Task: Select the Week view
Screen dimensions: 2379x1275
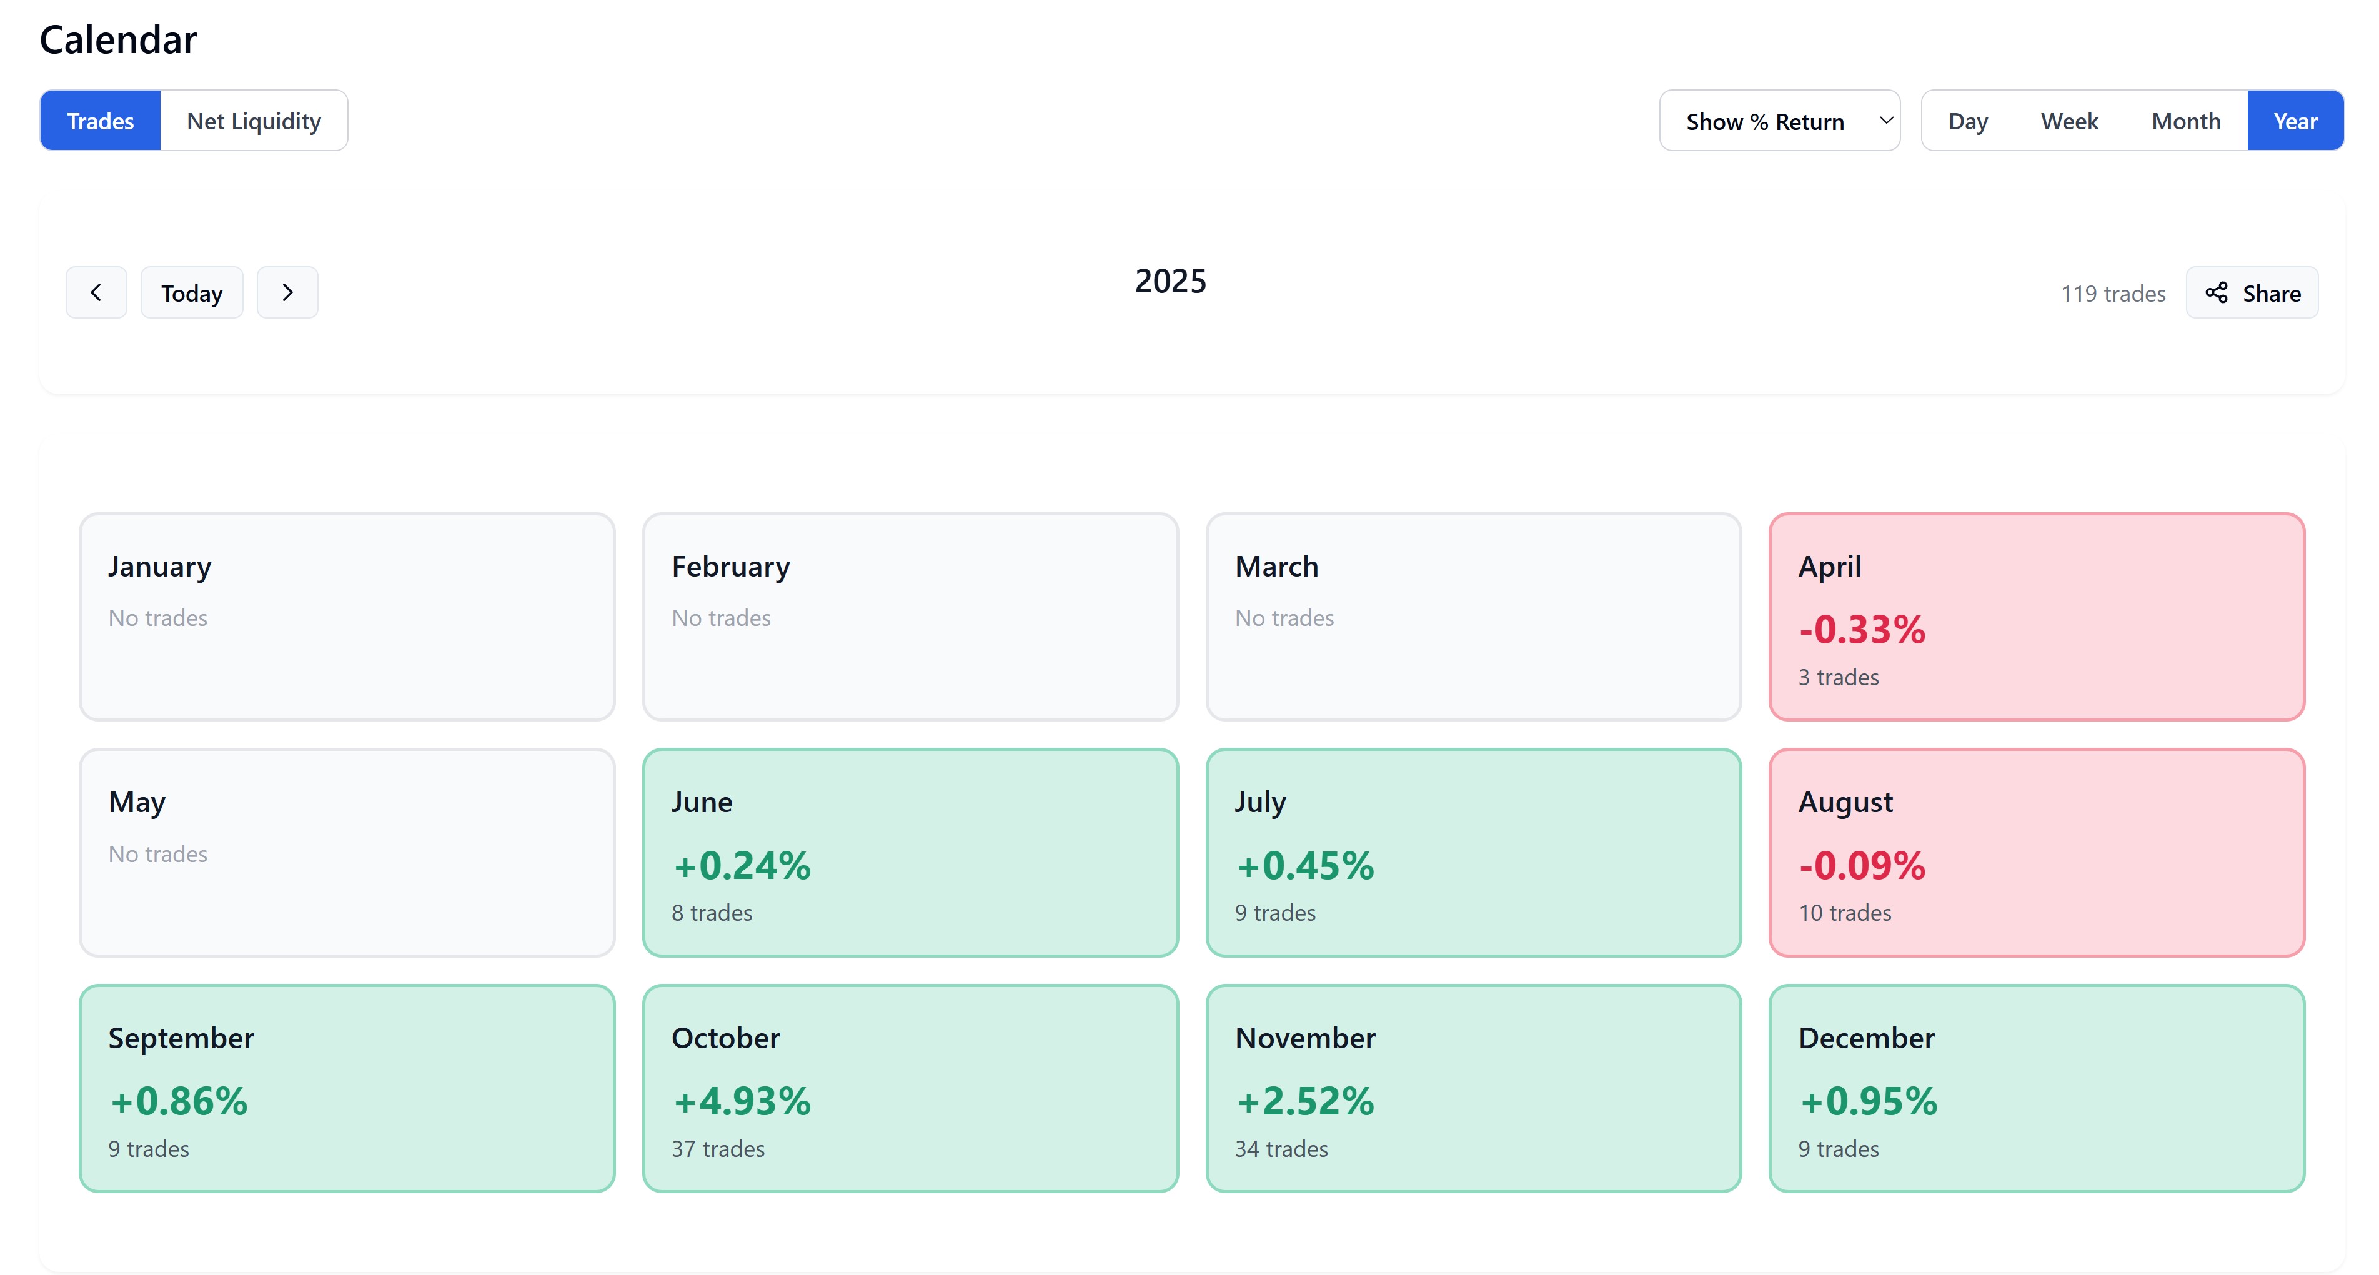Action: pyautogui.click(x=2069, y=121)
